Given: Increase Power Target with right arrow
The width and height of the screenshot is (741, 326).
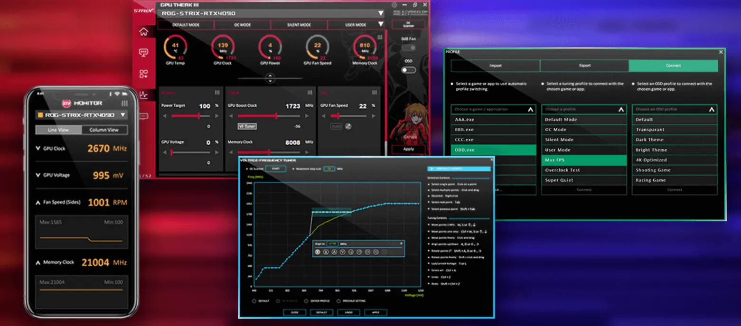Looking at the screenshot, I should pos(216,116).
